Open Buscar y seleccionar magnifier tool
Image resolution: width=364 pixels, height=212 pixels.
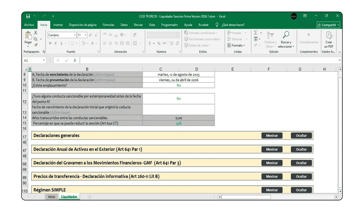click(286, 39)
